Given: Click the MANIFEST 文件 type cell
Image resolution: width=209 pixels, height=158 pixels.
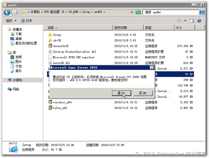Looking at the screenshot, I should coord(155,57).
